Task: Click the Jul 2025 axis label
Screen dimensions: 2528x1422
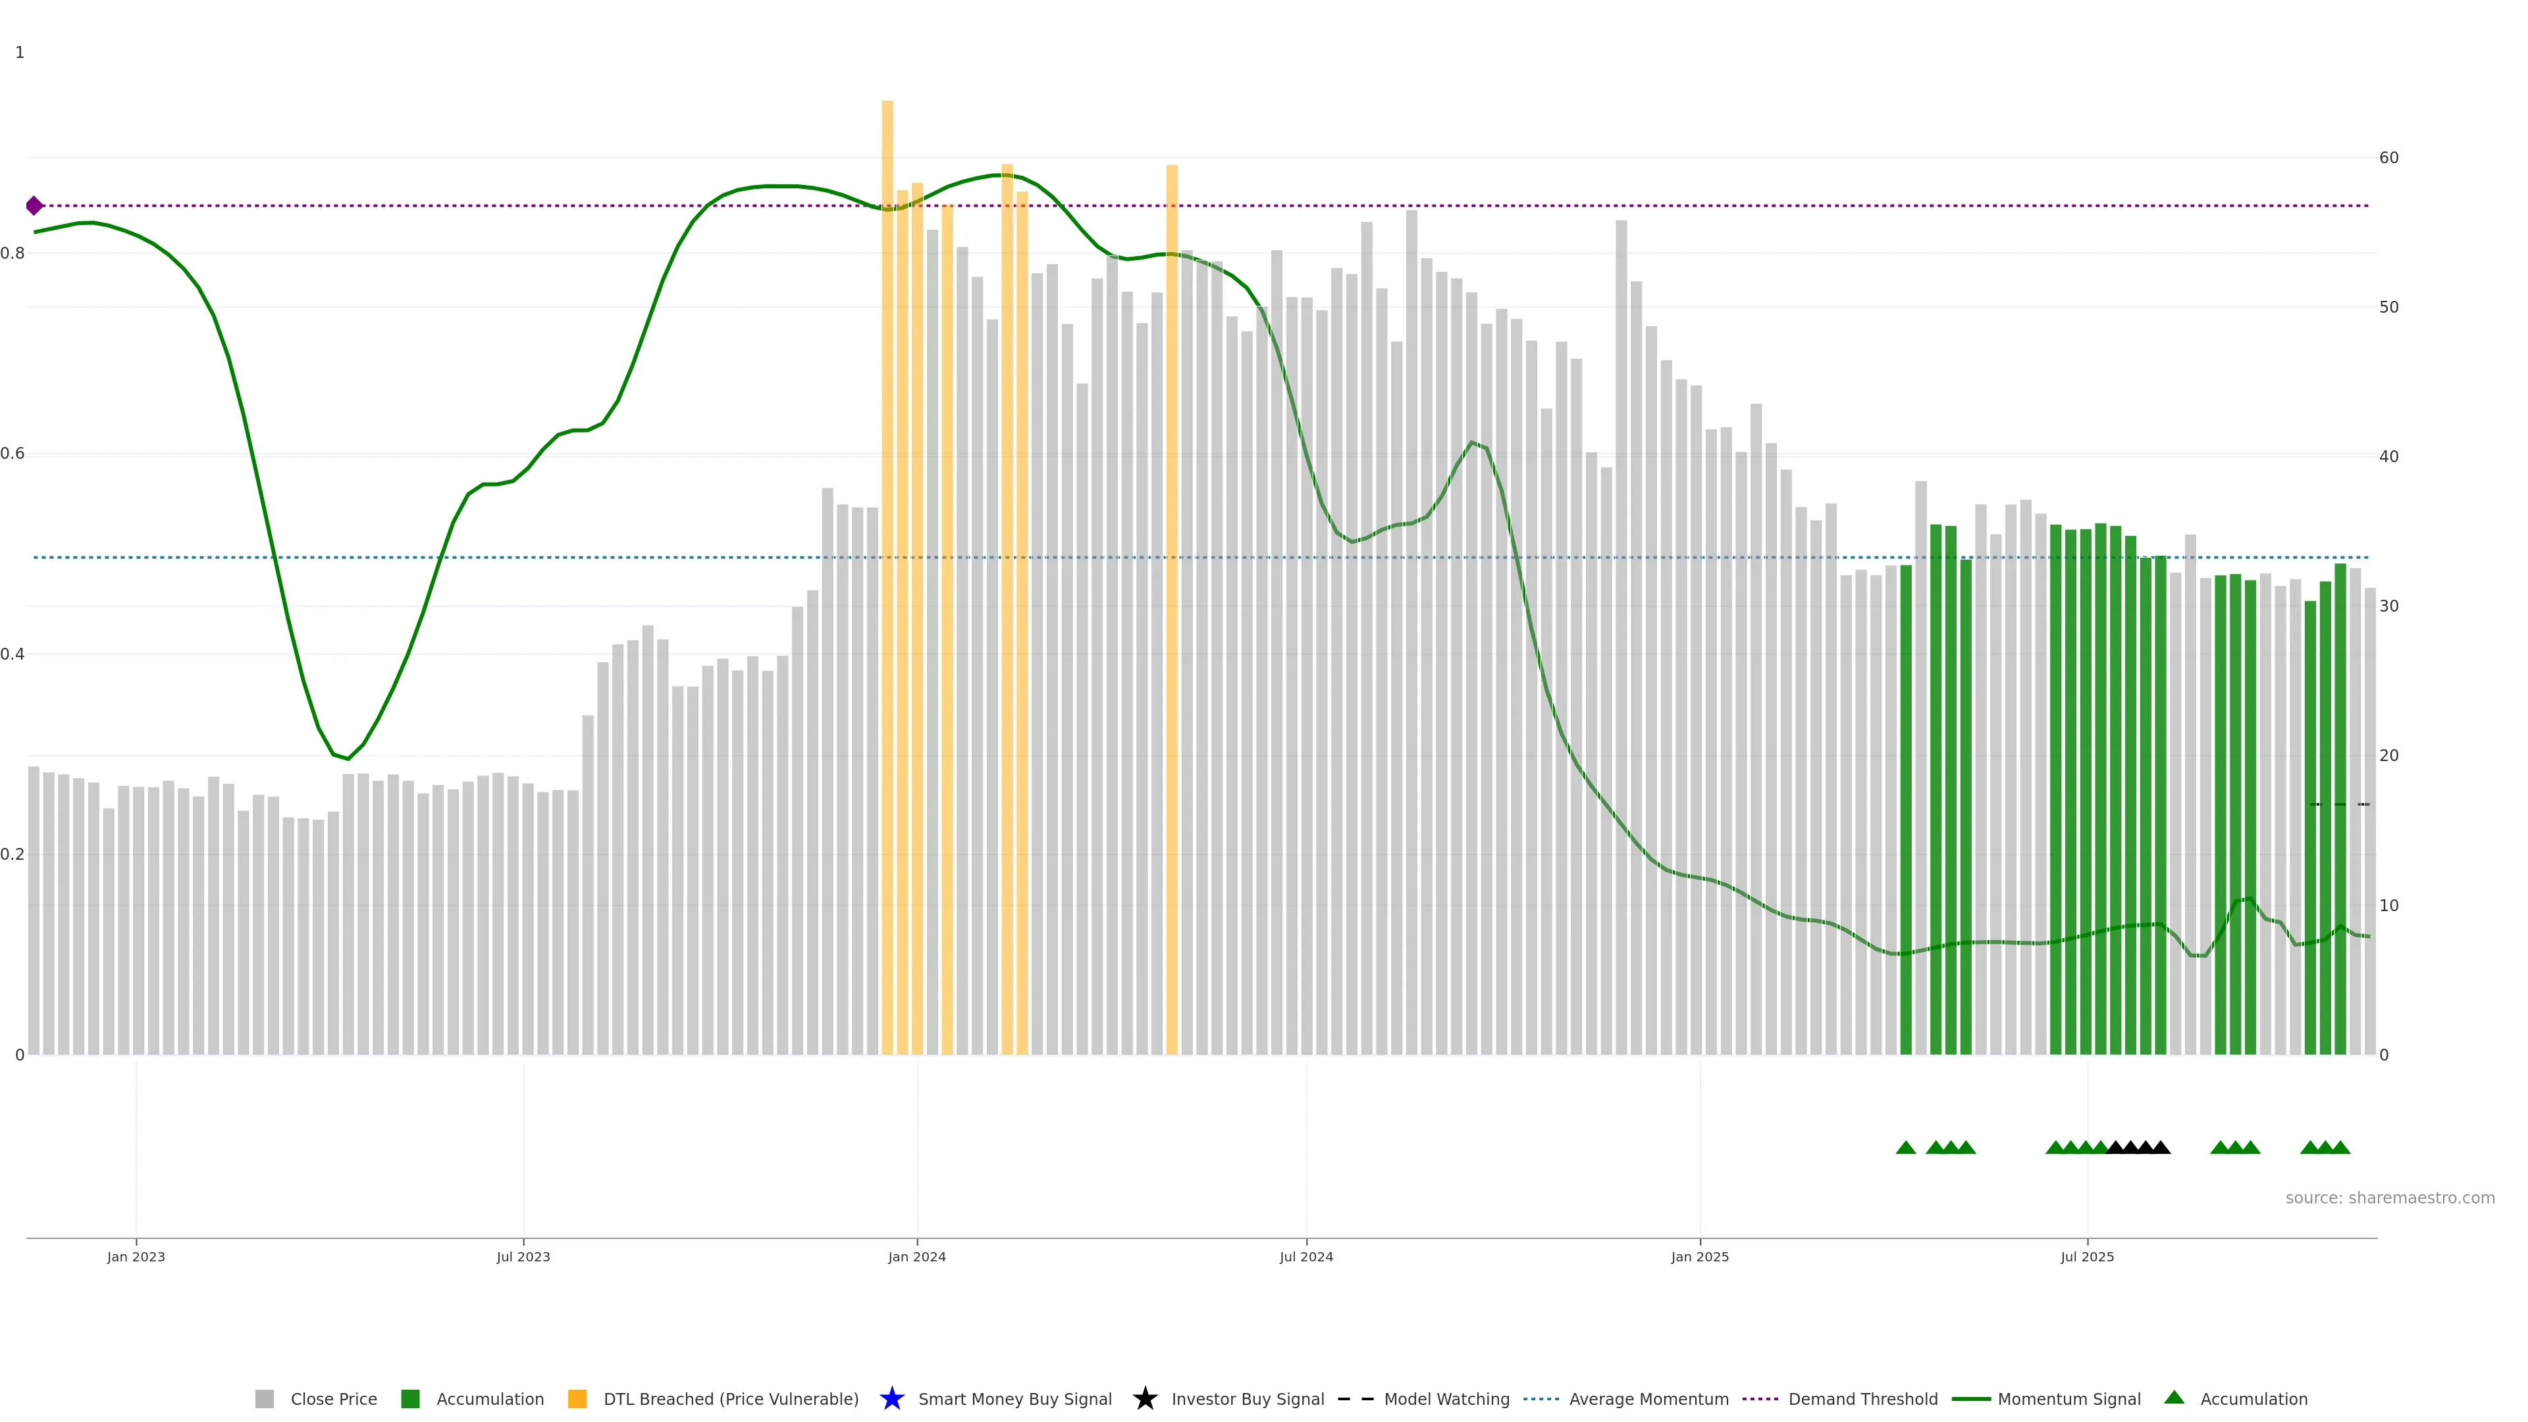Action: point(2086,1256)
